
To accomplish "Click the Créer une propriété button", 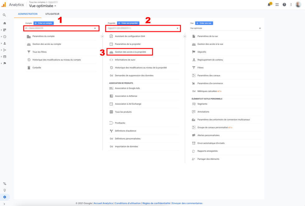I will pos(128,23).
